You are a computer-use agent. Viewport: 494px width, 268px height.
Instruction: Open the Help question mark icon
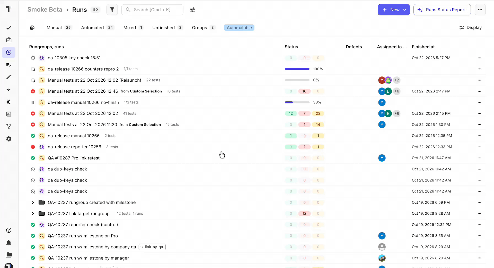9,230
